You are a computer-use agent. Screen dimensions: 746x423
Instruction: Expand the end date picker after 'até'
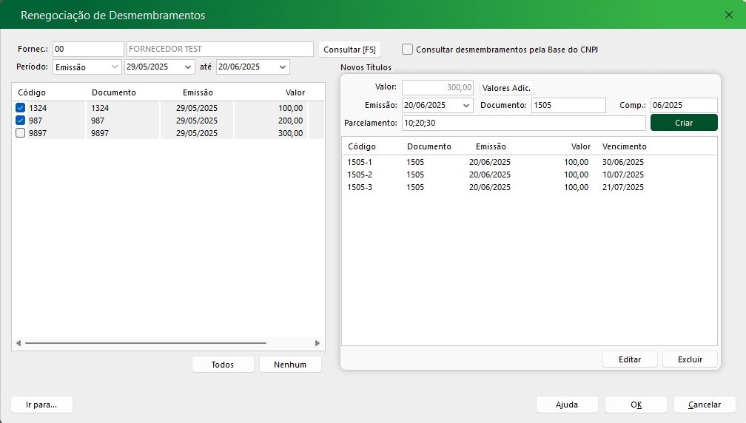tap(283, 67)
